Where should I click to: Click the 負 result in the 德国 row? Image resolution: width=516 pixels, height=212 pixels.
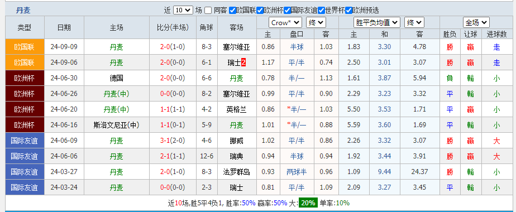pyautogui.click(x=450, y=78)
